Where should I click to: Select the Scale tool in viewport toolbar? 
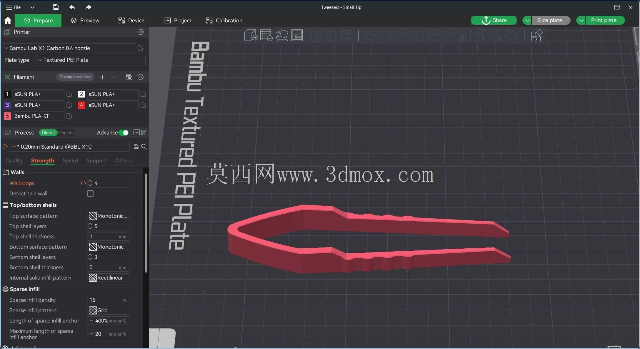[x=402, y=35]
